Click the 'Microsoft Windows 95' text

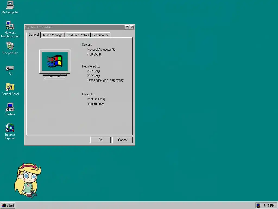(101, 50)
